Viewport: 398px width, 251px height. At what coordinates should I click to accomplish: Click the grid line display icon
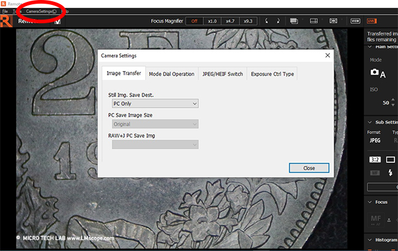(x=314, y=21)
